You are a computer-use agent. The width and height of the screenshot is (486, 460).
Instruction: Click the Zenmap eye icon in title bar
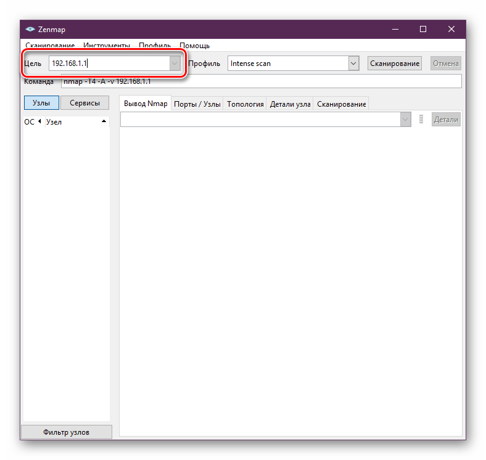30,29
